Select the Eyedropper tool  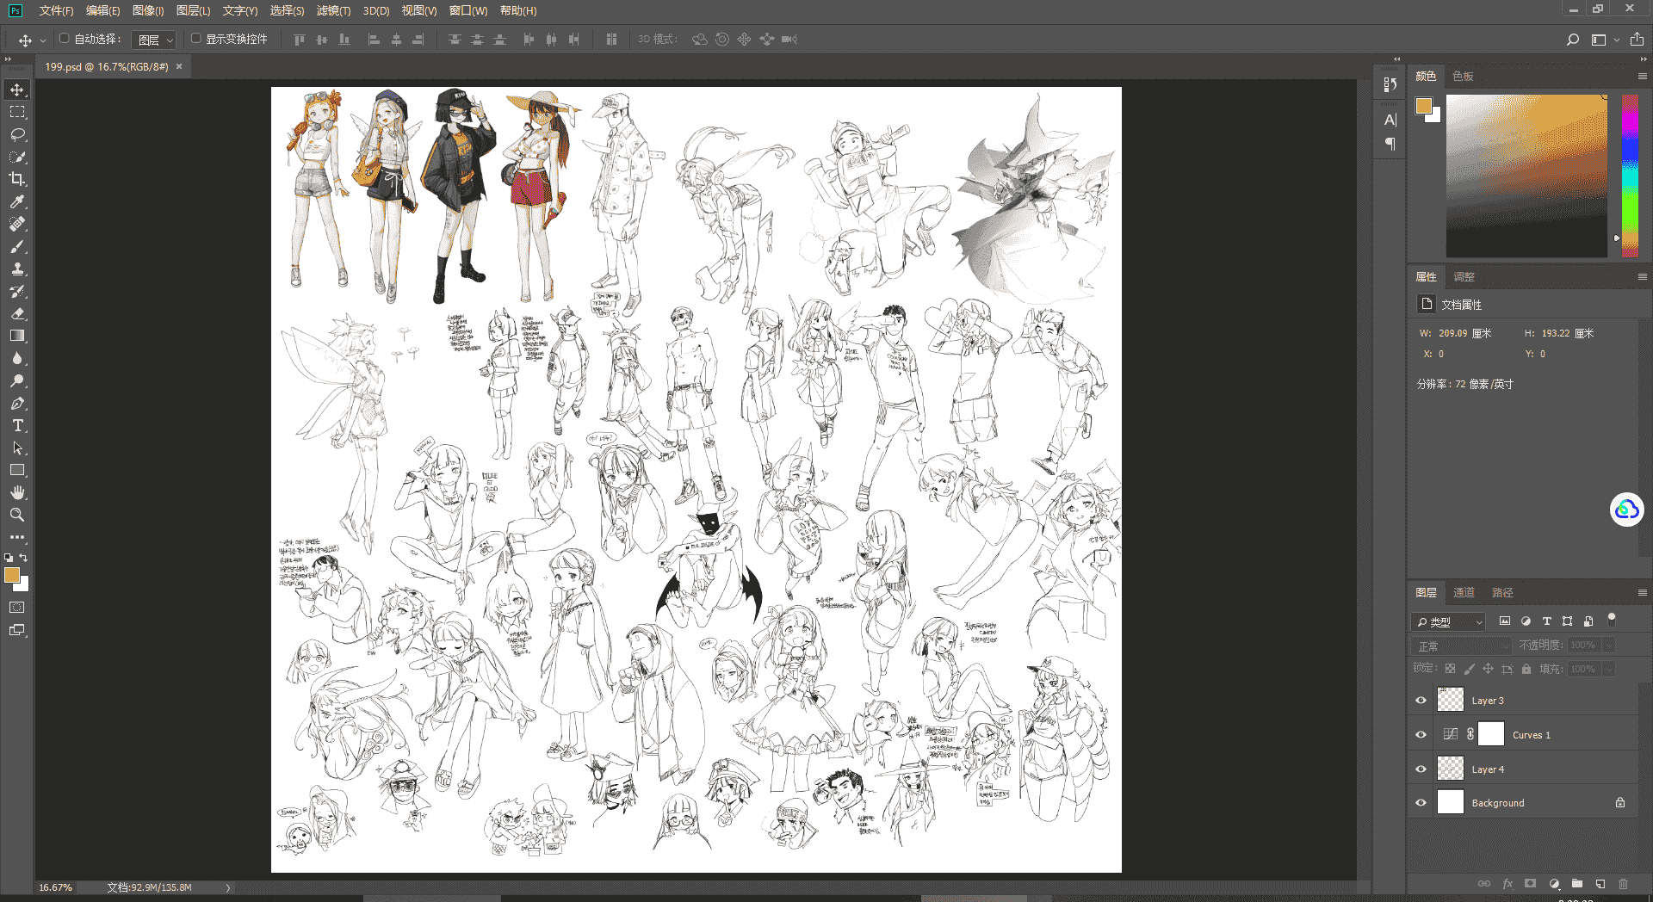click(17, 201)
